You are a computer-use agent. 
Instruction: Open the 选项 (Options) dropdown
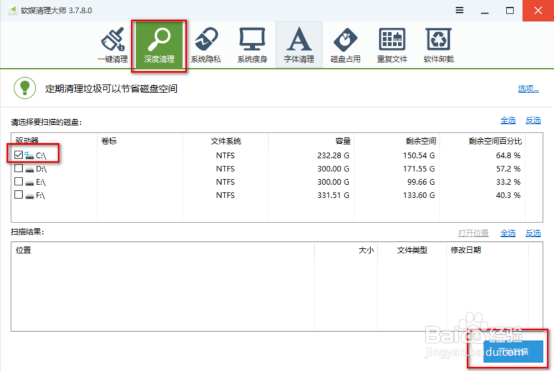pos(527,88)
